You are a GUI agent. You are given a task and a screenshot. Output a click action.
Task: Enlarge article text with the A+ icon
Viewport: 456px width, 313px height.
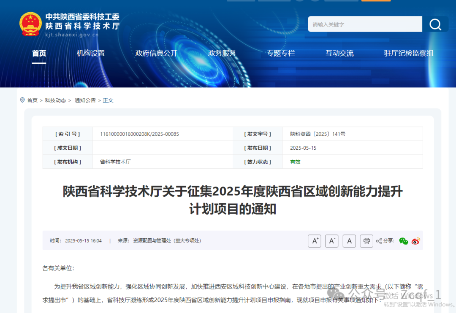click(314, 241)
